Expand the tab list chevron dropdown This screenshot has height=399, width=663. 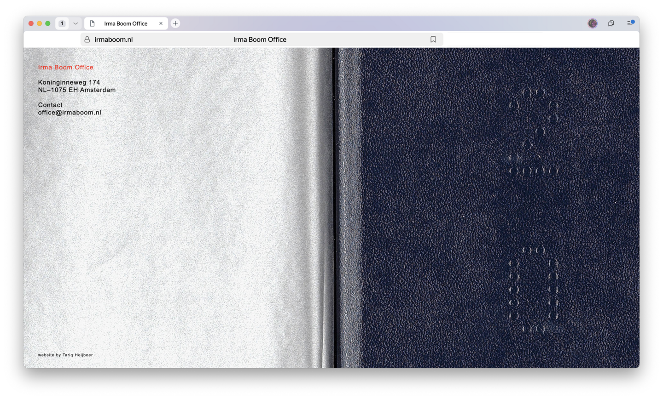(x=76, y=23)
